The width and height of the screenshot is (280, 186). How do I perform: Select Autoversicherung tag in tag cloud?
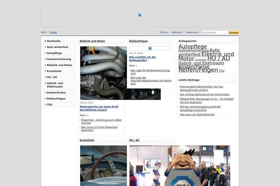(194, 50)
